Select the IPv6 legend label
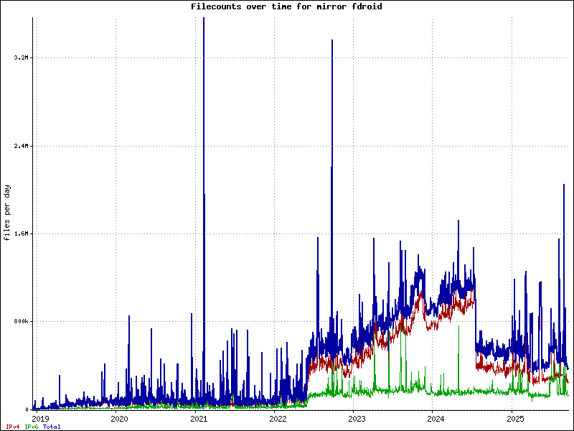 point(32,427)
